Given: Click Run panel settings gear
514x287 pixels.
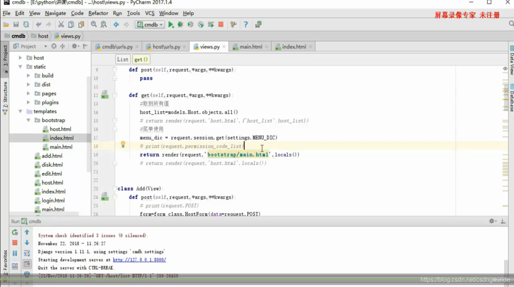Looking at the screenshot, I should coord(492,221).
